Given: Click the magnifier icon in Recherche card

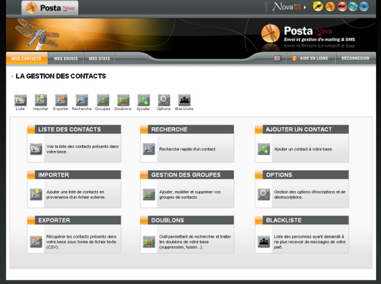Looking at the screenshot, I should tap(149, 149).
